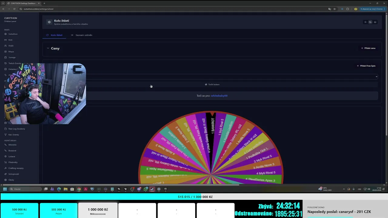The width and height of the screenshot is (388, 218).
Task: Click the weather widget in taskbar
Action: (326, 189)
